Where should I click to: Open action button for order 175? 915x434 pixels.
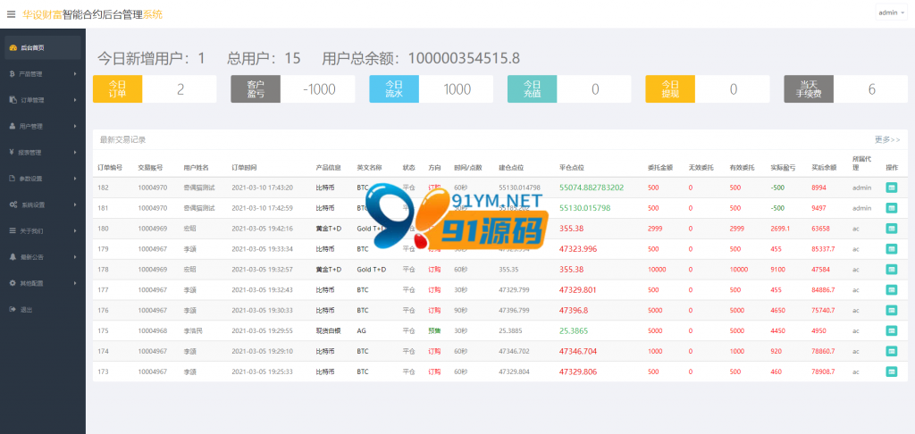[x=891, y=330]
